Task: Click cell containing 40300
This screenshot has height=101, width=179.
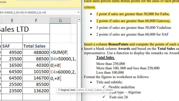Action: coord(36,65)
